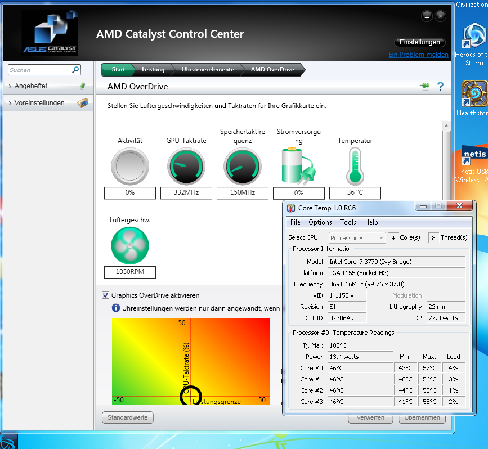Open the Core Temp Options menu
488x449 pixels.
(320, 222)
